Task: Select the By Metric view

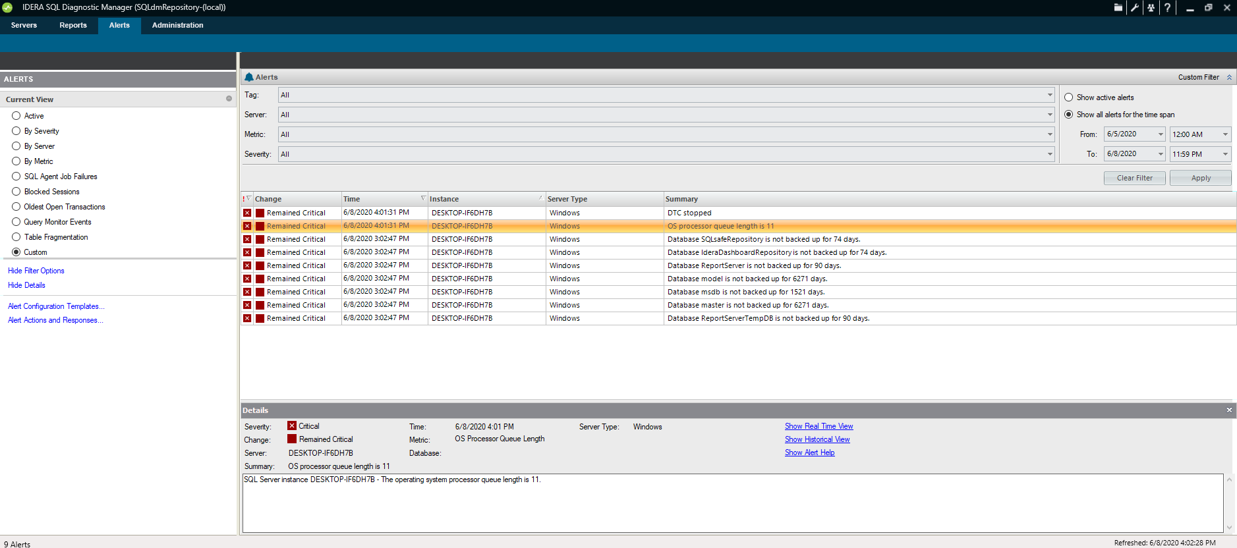Action: [x=16, y=161]
